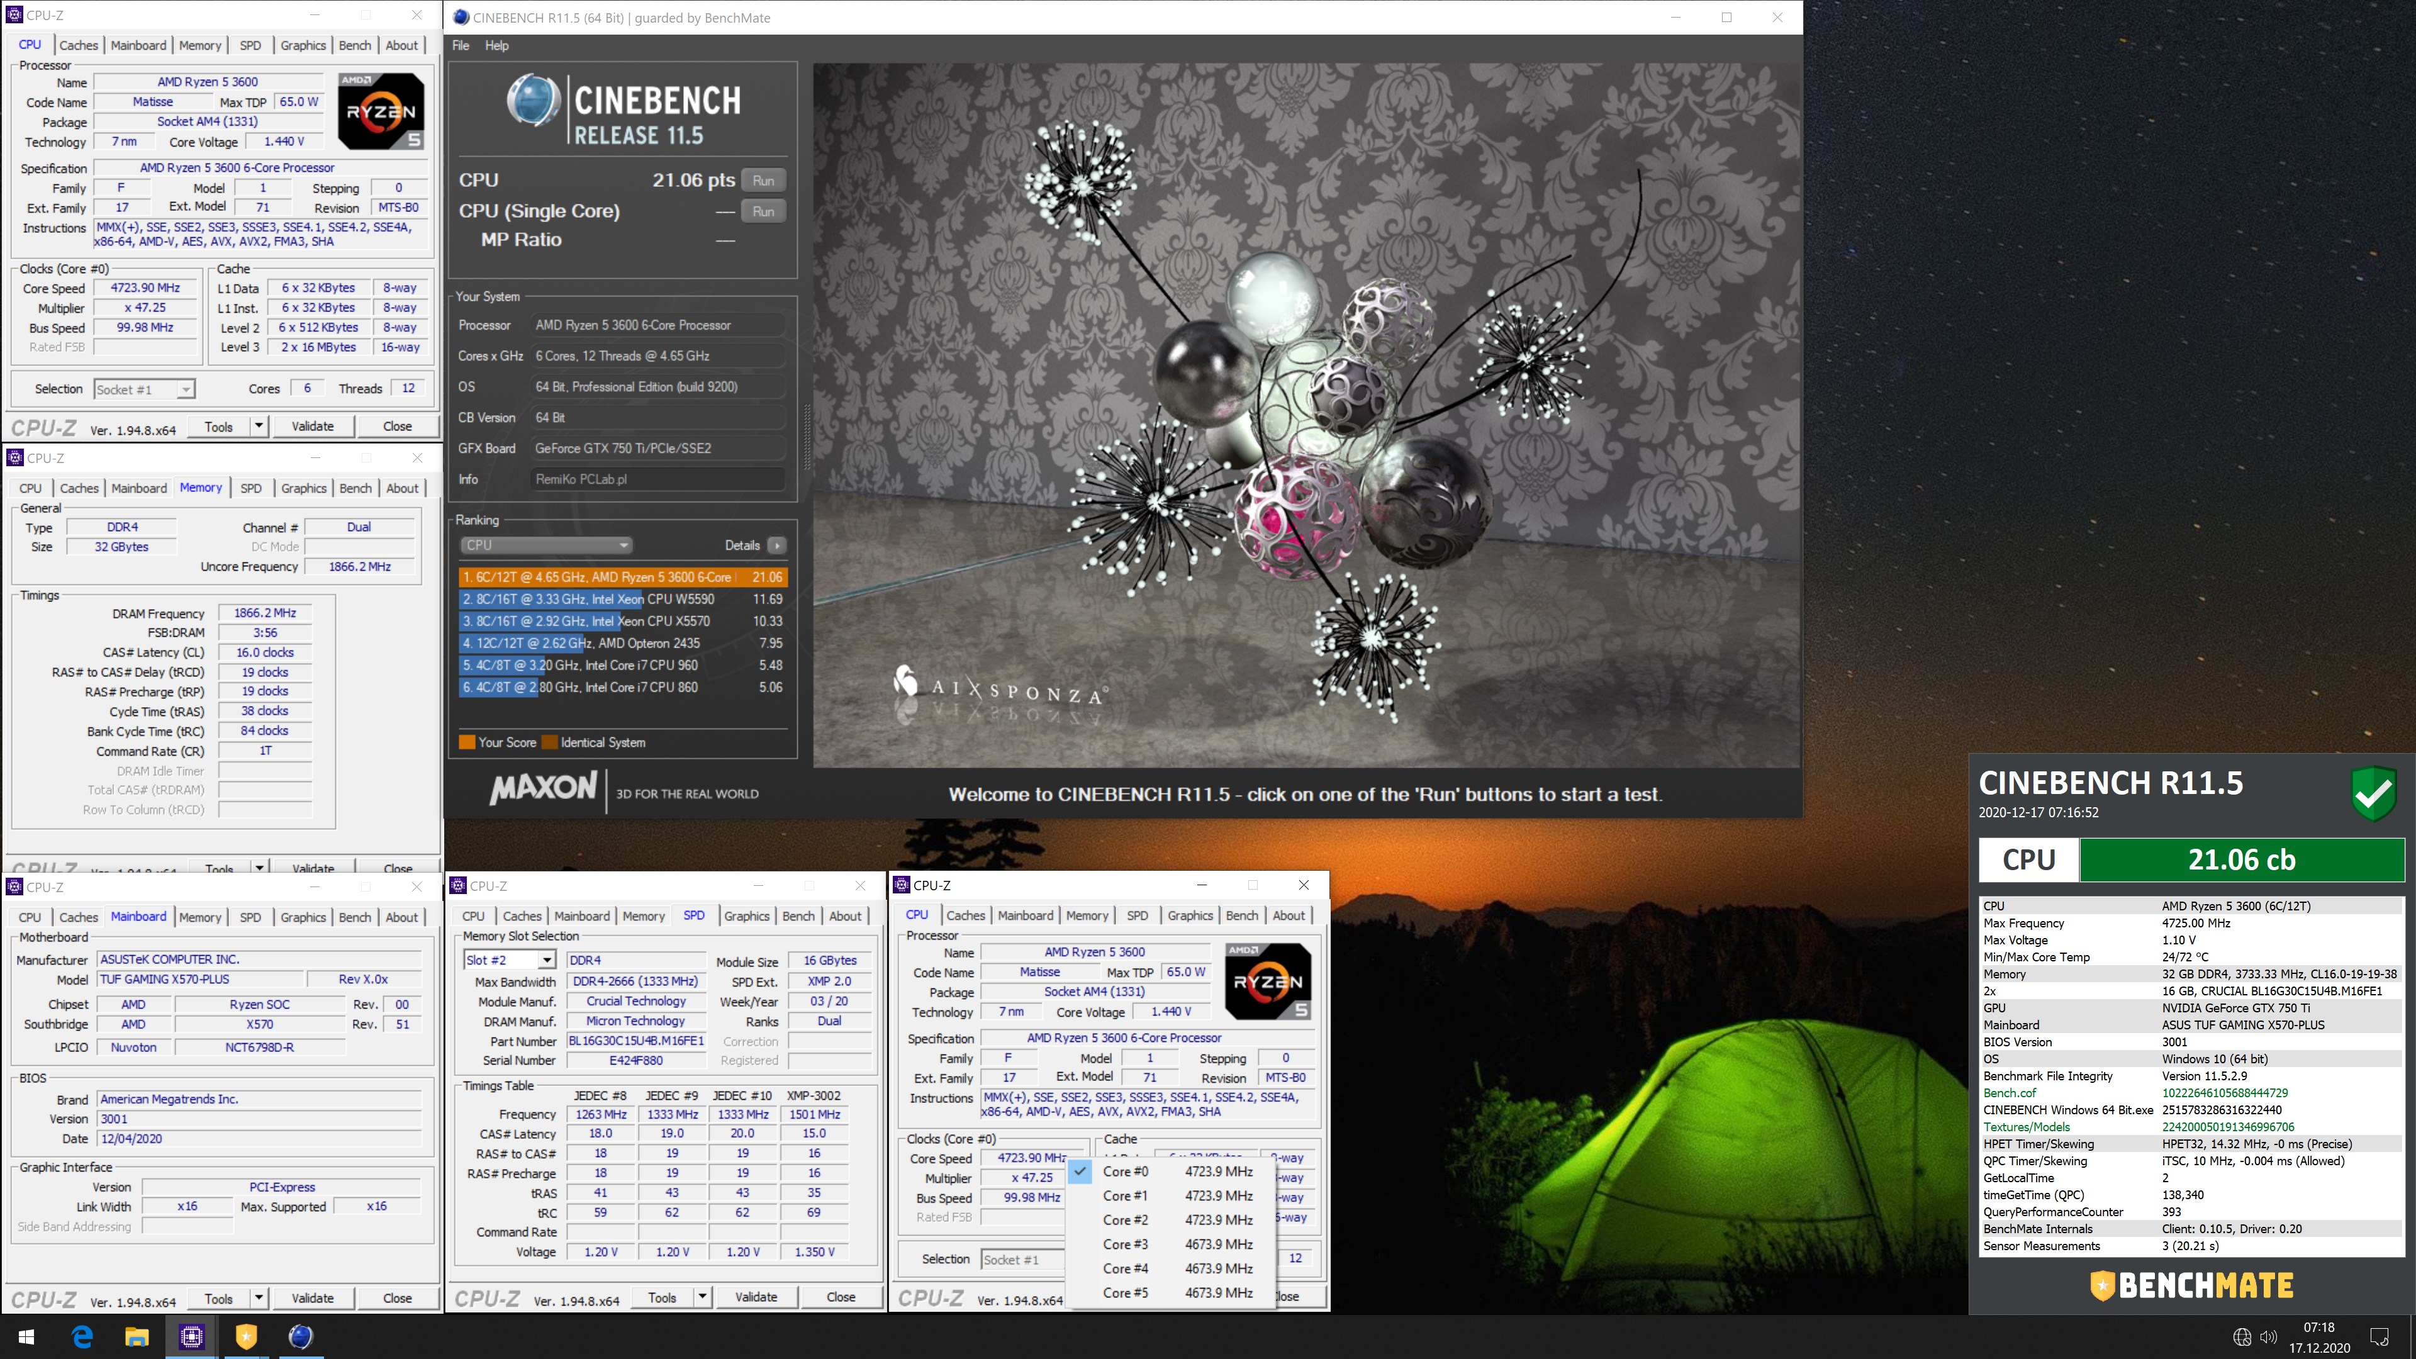Open Windows notification center

point(2380,1338)
